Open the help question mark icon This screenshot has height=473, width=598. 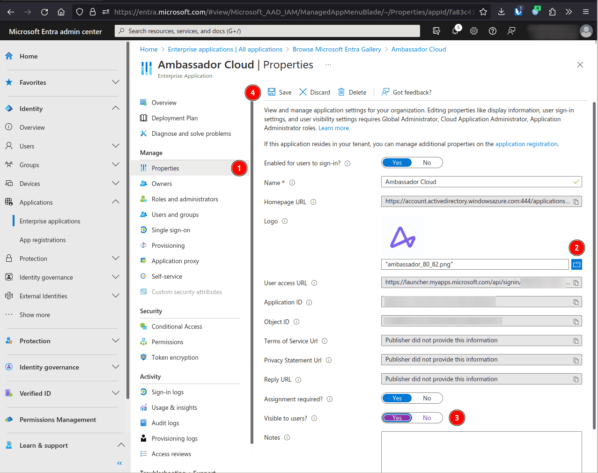493,31
